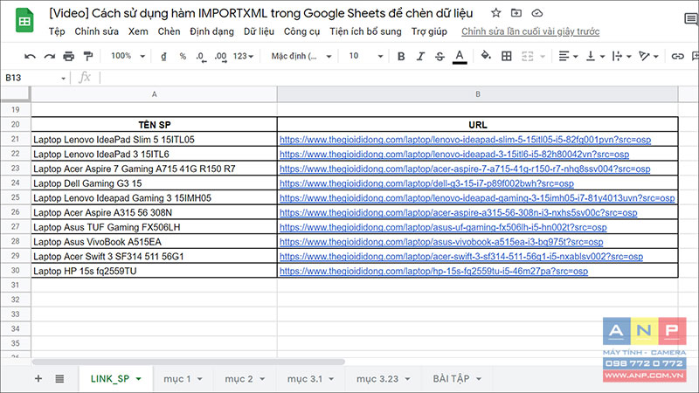Image resolution: width=699 pixels, height=393 pixels.
Task: Open the Tệp menu
Action: (57, 31)
